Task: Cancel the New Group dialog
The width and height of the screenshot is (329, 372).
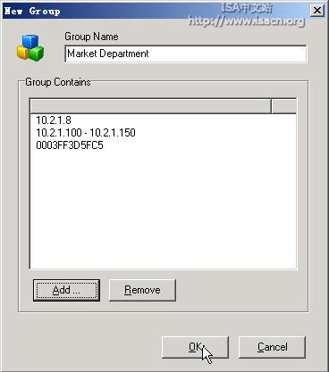Action: click(272, 347)
